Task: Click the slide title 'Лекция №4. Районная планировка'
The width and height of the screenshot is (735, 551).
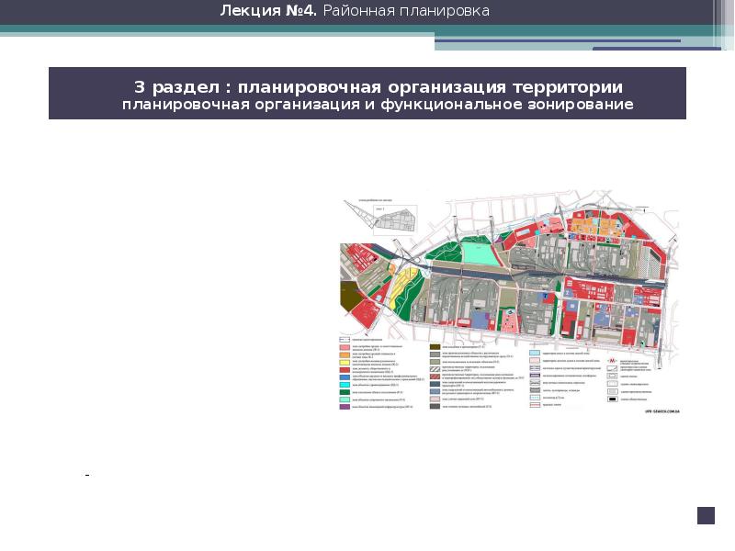Action: (x=355, y=11)
